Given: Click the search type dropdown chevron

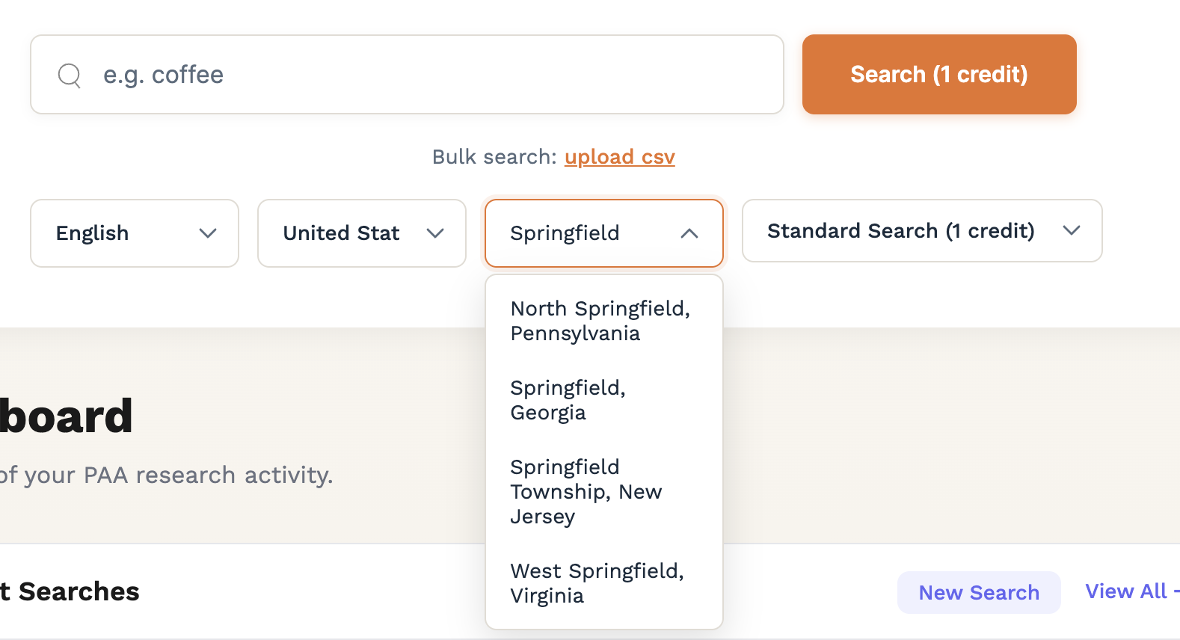Looking at the screenshot, I should tap(1072, 230).
